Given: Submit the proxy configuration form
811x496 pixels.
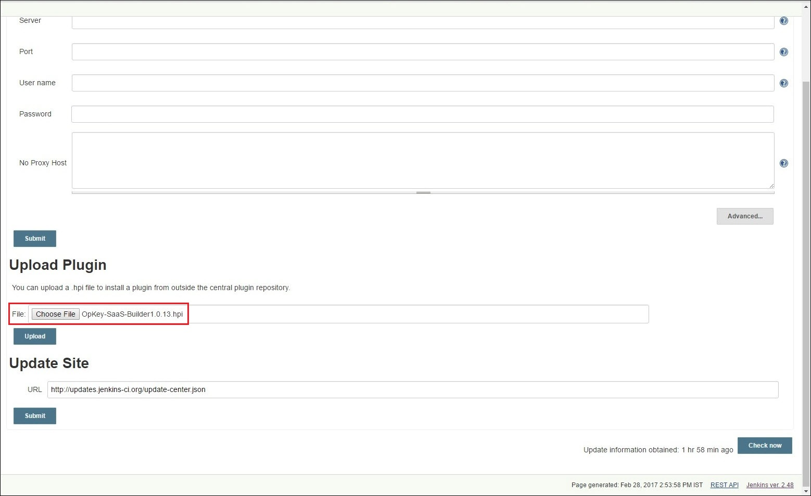Looking at the screenshot, I should point(35,239).
